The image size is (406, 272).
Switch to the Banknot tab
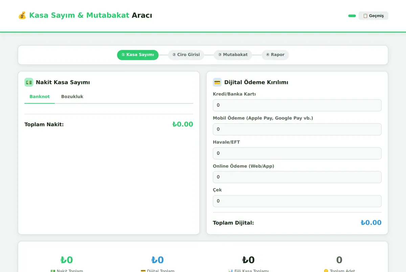pos(40,97)
